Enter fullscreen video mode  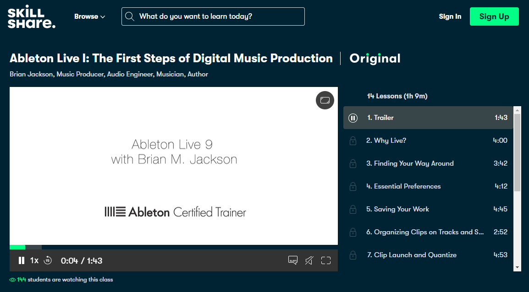pyautogui.click(x=325, y=260)
